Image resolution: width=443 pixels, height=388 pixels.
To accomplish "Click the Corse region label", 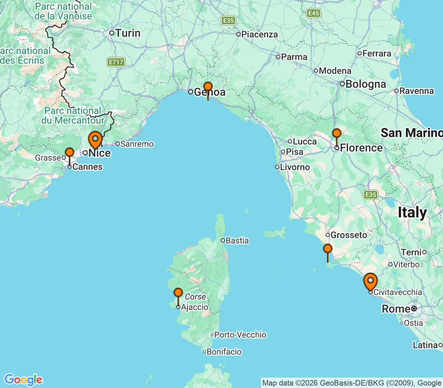I will 195,297.
